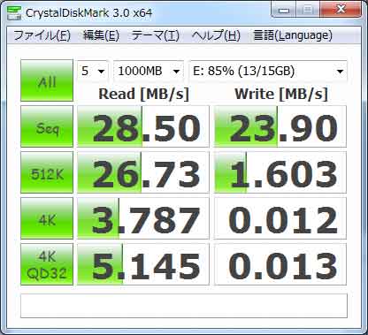This screenshot has height=335, width=368.
Task: Click the 4K write result 0.012
Action: point(280,218)
